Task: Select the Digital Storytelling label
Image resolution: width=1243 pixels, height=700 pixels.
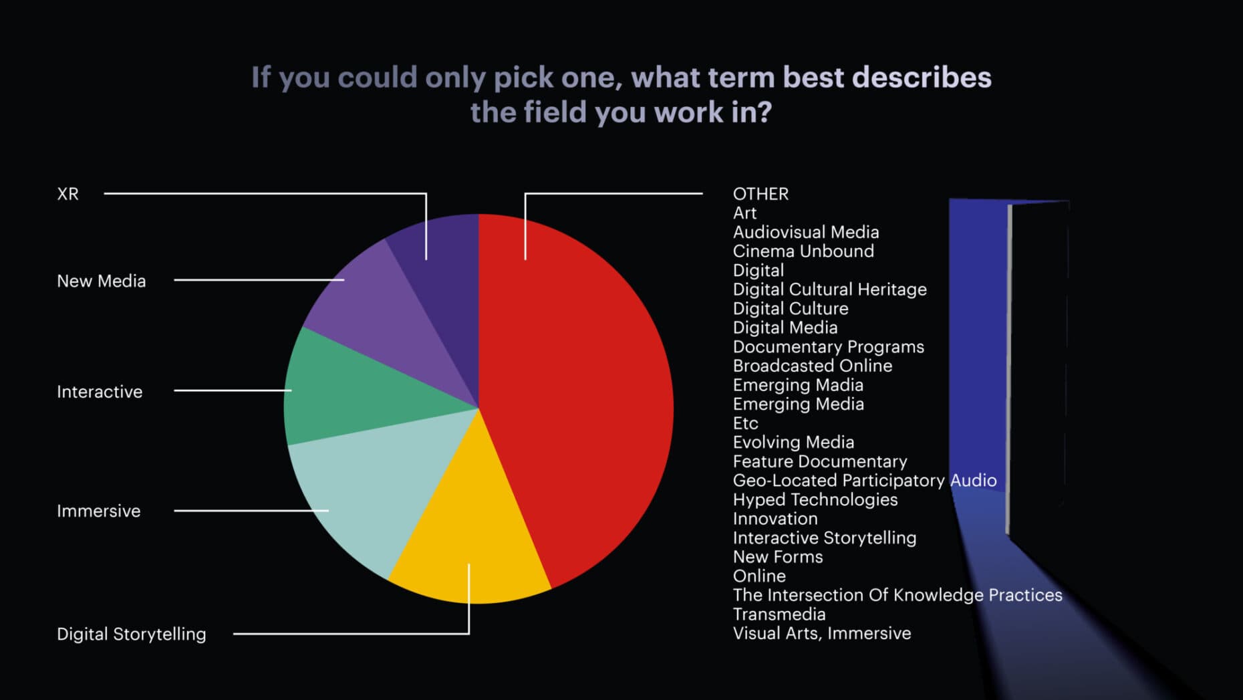Action: [131, 634]
